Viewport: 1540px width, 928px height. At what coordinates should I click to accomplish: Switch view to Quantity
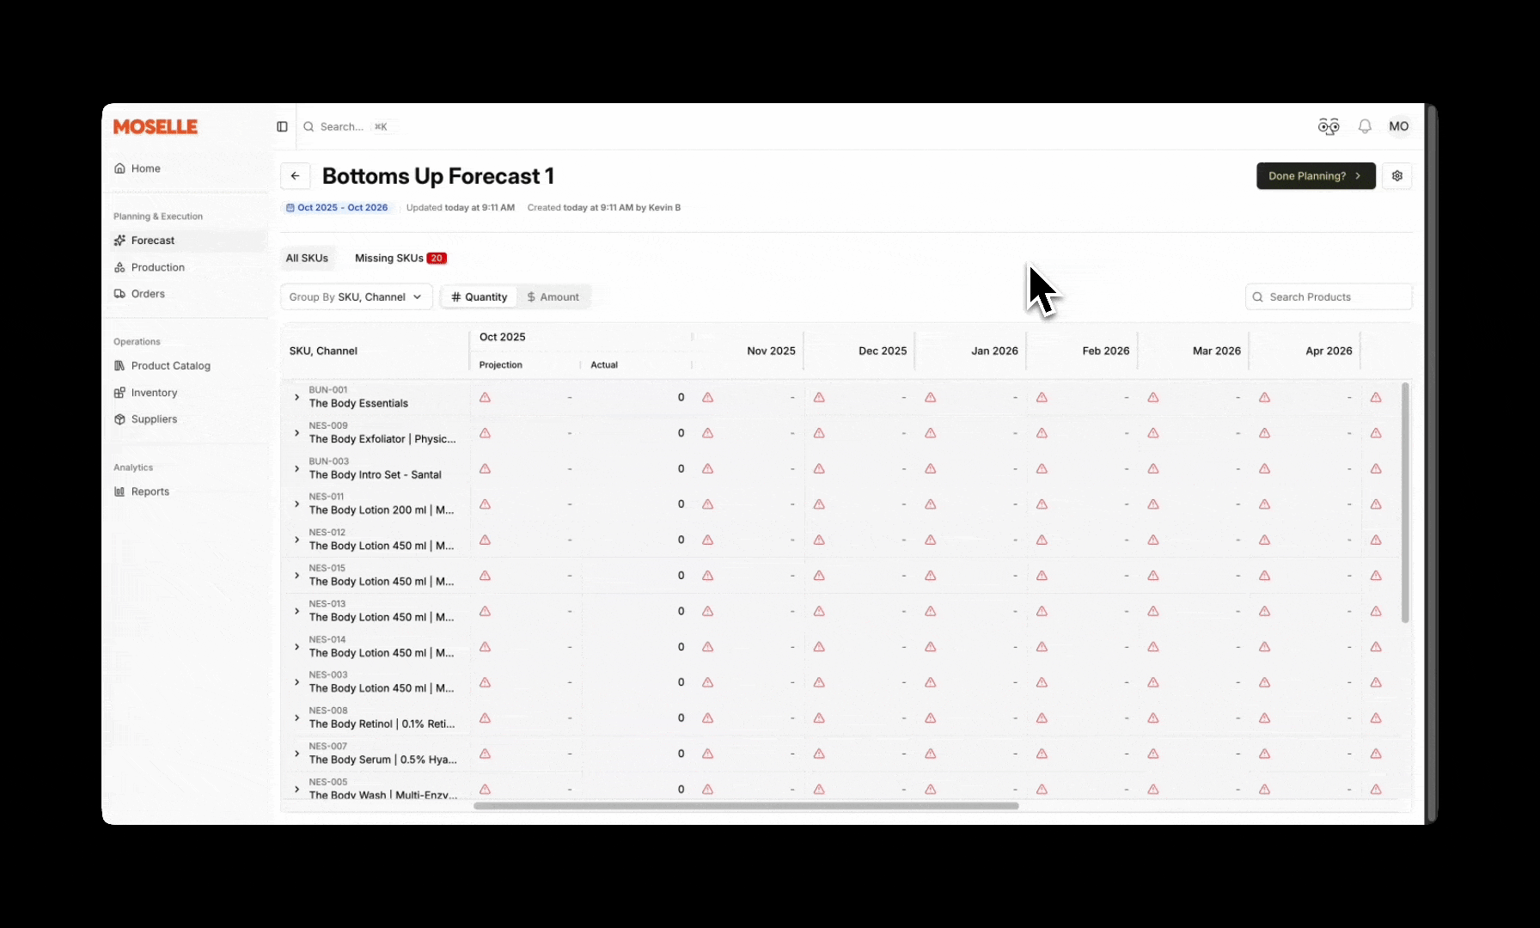coord(480,297)
